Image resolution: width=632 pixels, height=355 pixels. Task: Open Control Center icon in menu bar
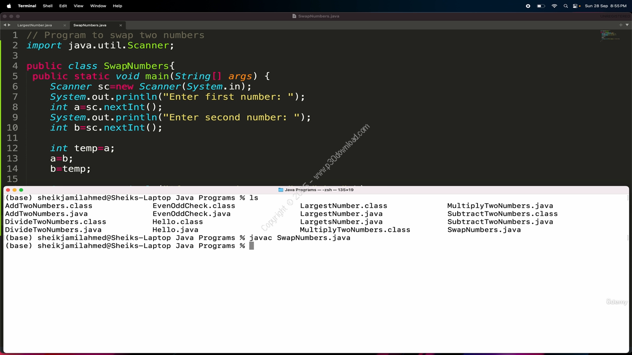click(576, 6)
